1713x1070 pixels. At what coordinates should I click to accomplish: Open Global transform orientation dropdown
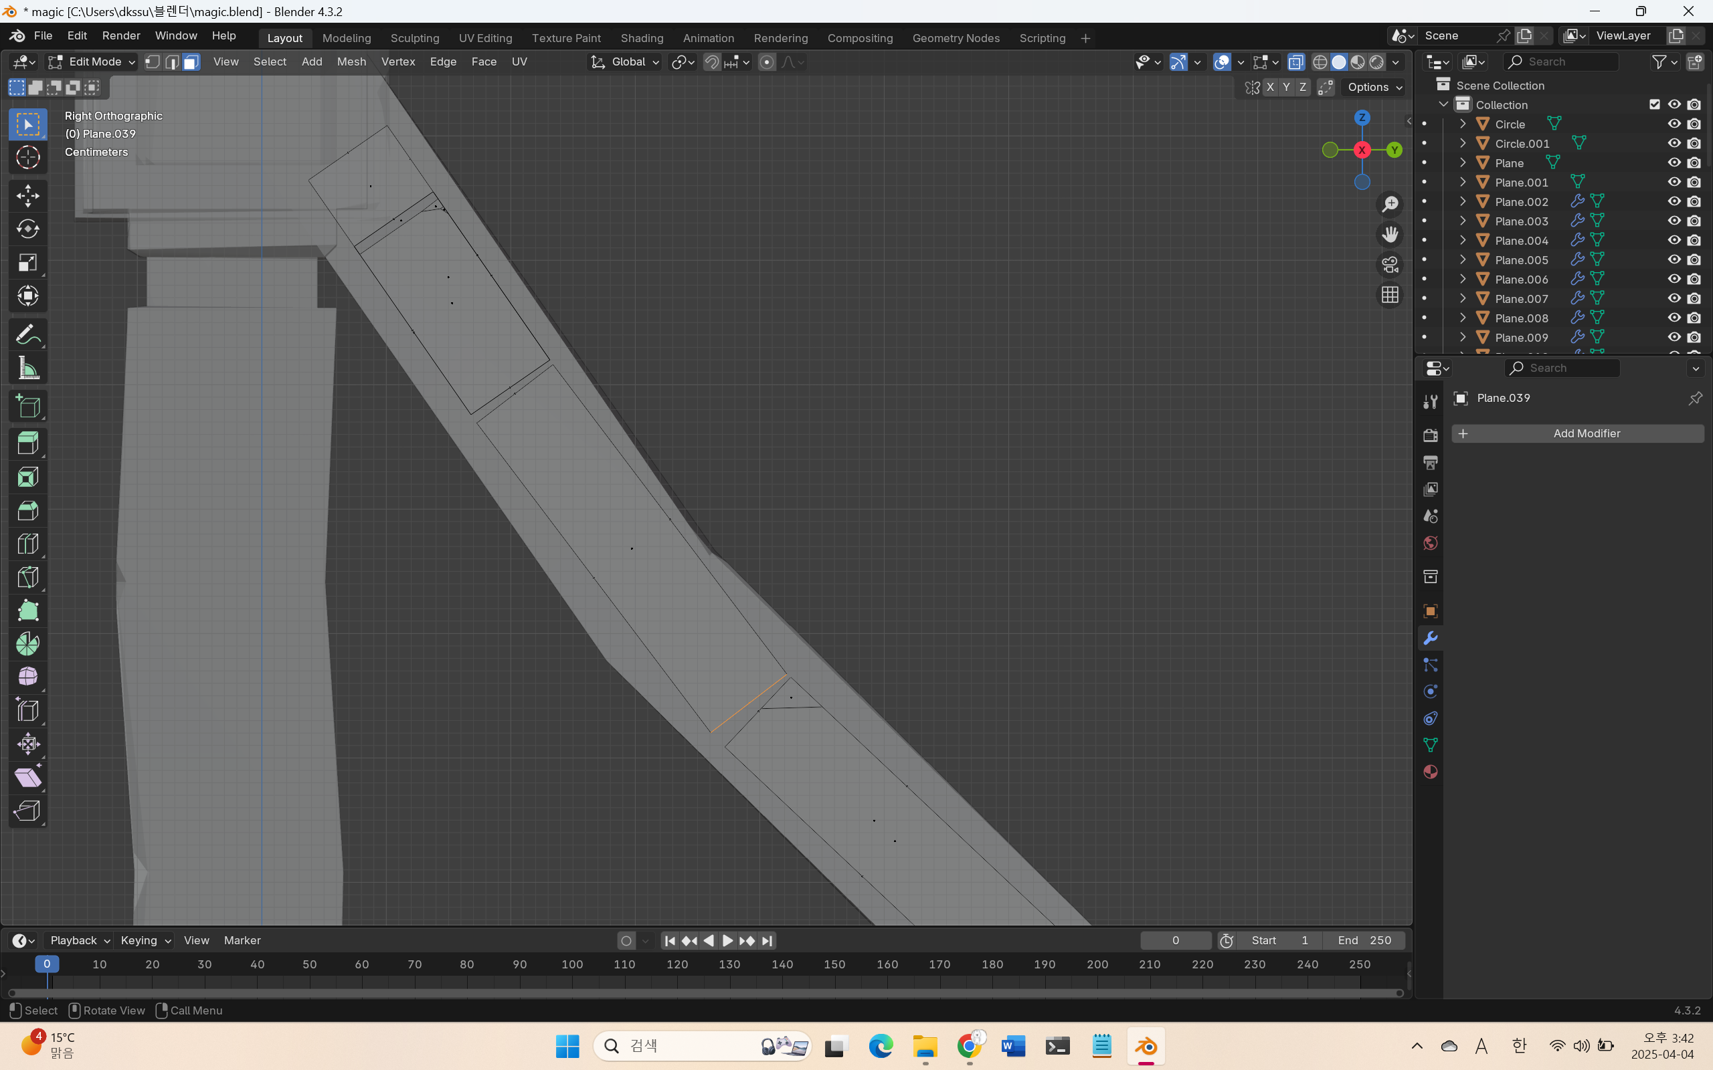tap(625, 62)
